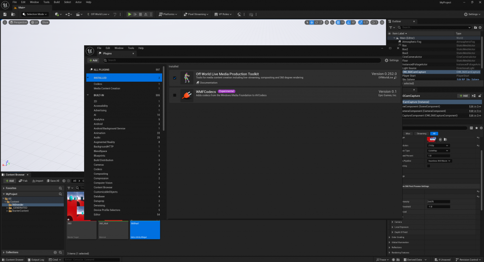
Task: Open the Platforms dropdown
Action: 168,14
